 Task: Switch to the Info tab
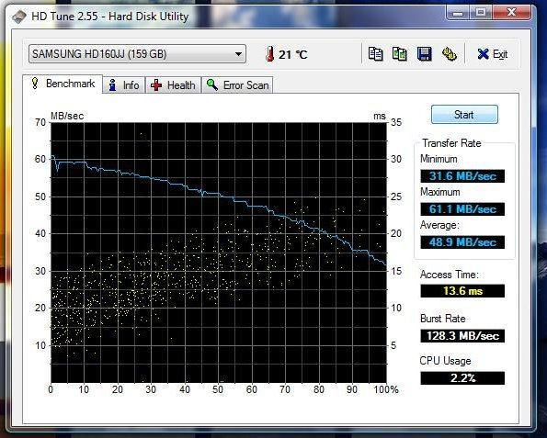(124, 85)
